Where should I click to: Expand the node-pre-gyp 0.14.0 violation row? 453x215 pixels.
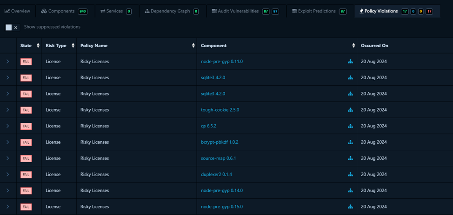coord(8,190)
